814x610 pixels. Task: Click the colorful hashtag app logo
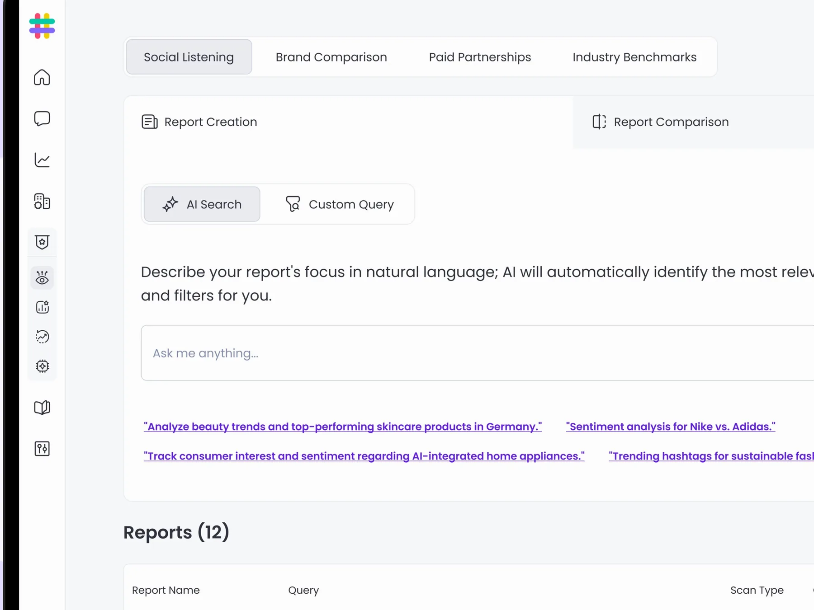point(42,26)
